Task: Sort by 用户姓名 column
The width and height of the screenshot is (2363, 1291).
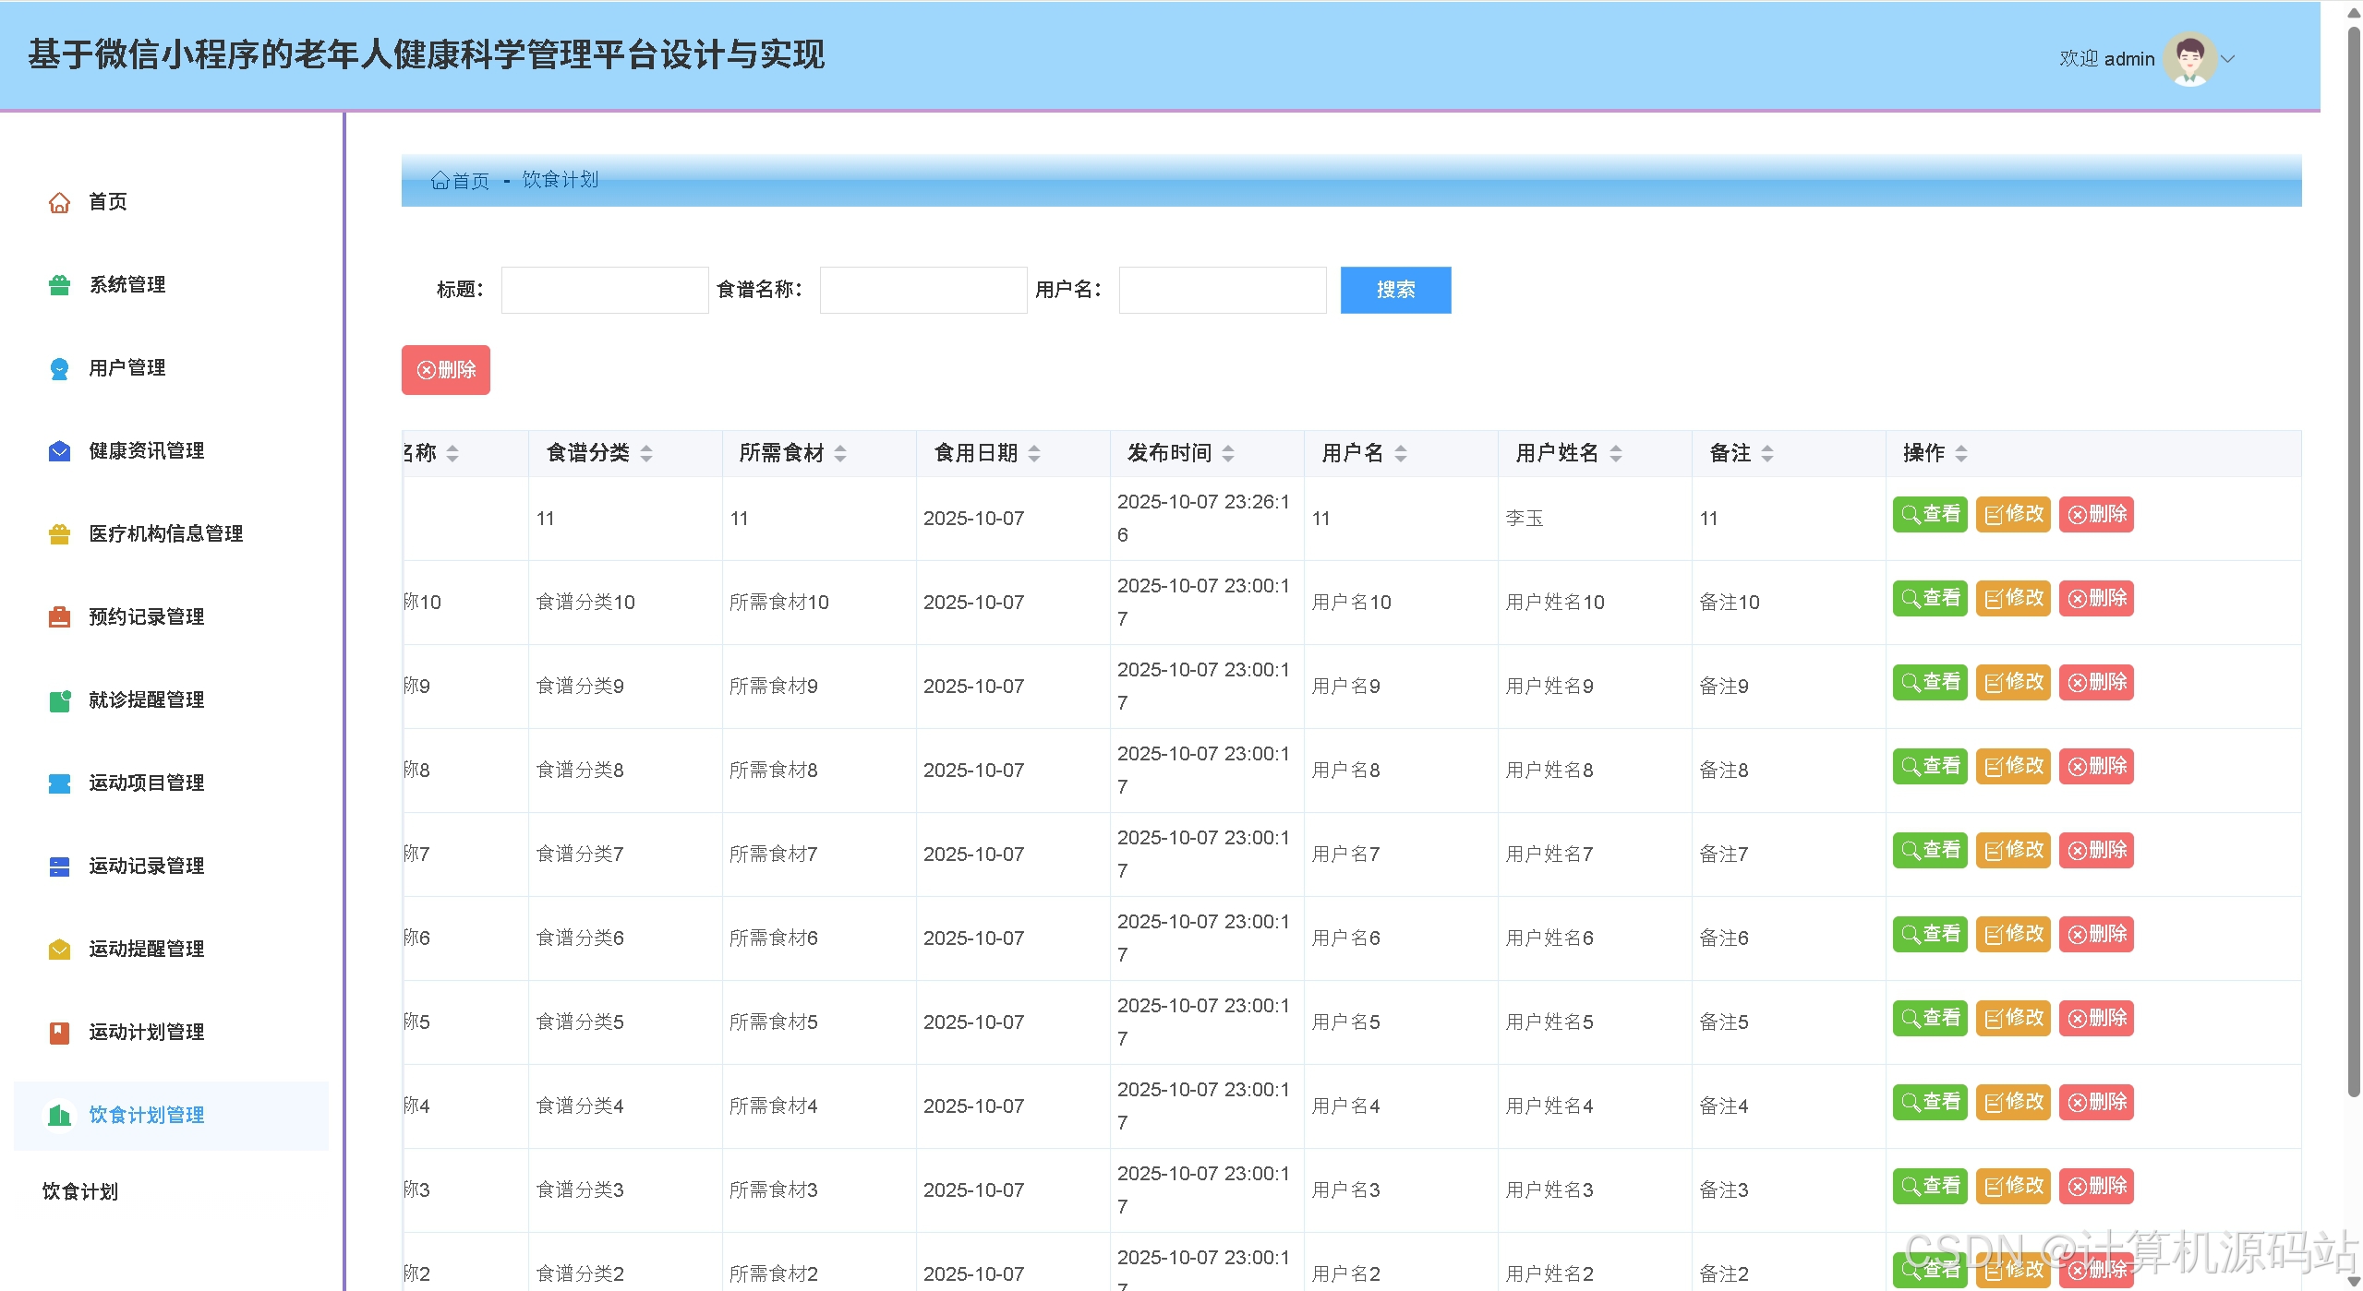Action: 1616,453
